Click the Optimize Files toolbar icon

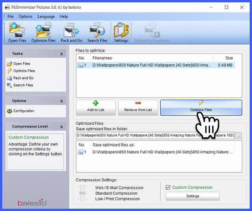click(43, 32)
